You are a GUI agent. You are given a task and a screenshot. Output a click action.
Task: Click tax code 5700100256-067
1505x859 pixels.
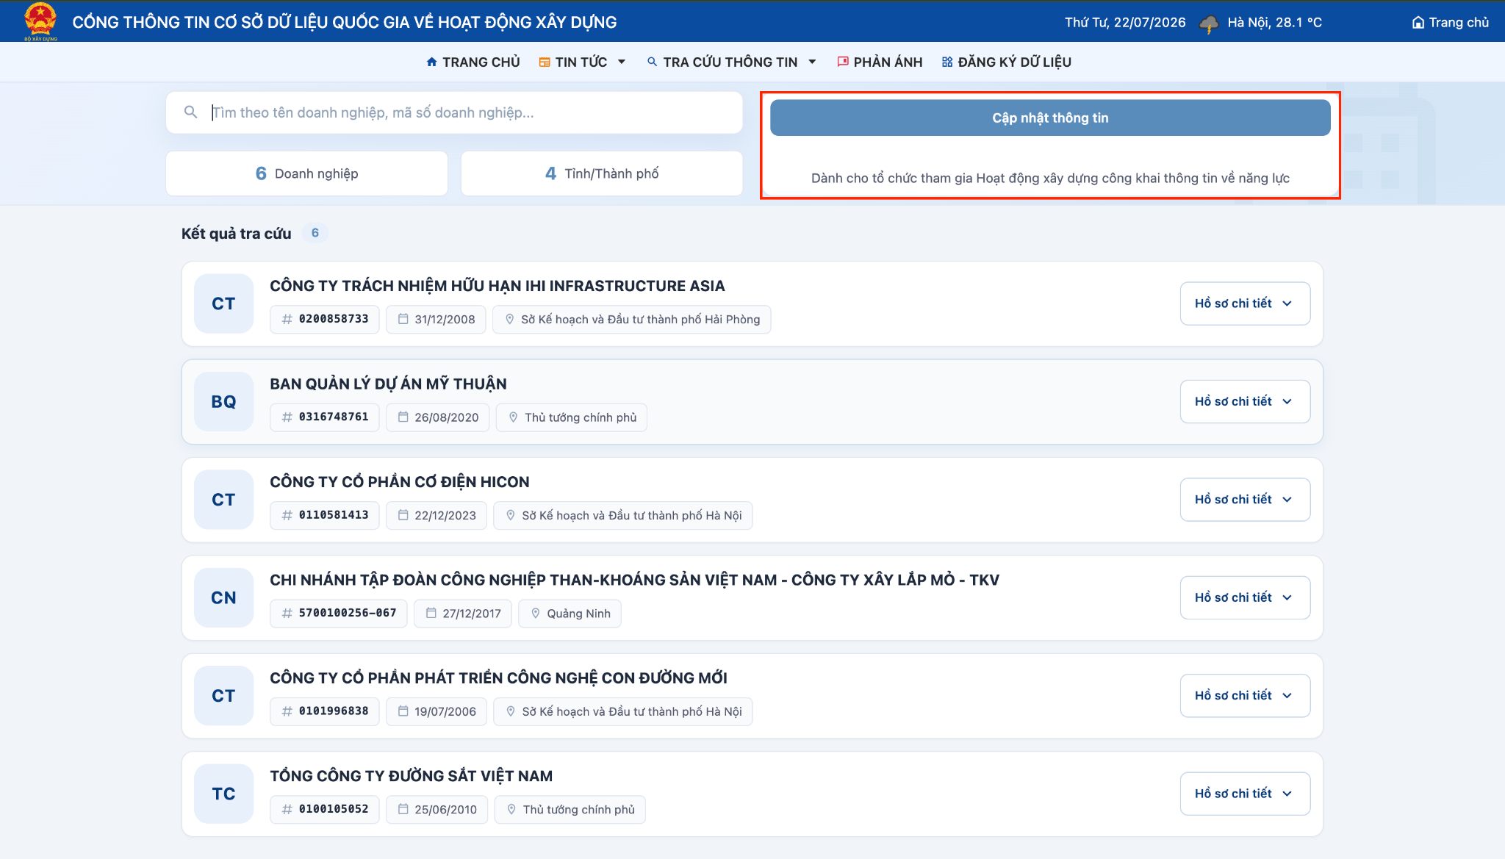tap(339, 613)
